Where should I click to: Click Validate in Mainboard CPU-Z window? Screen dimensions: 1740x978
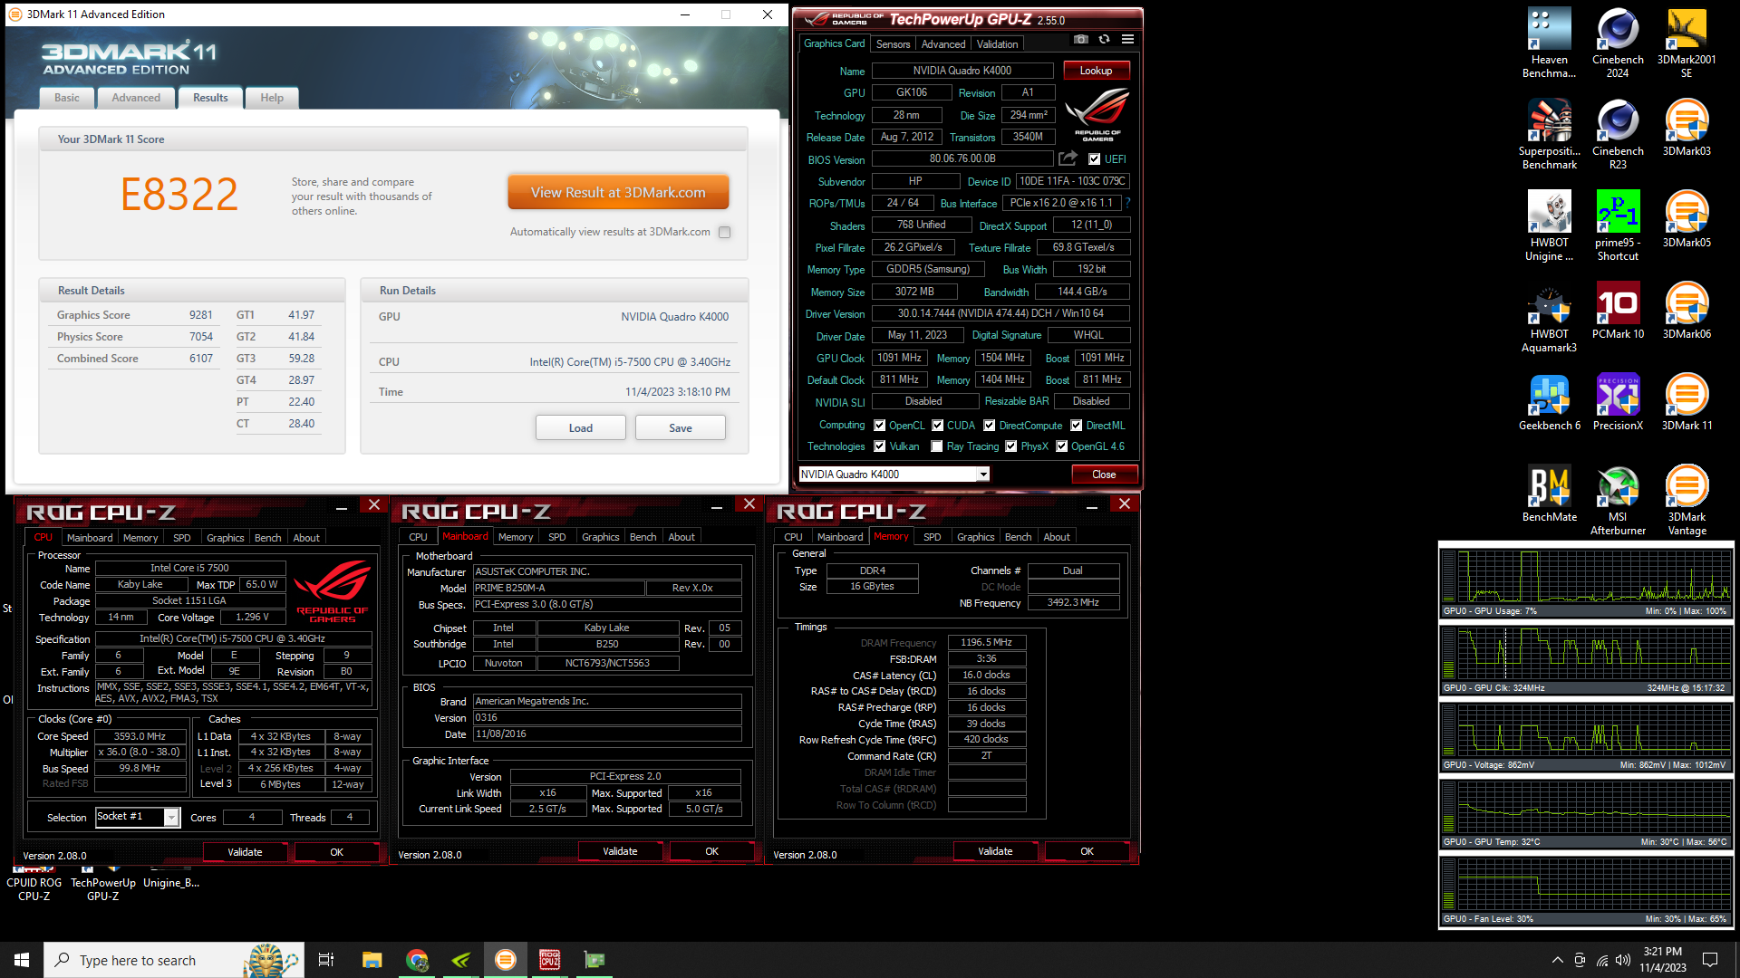[620, 851]
